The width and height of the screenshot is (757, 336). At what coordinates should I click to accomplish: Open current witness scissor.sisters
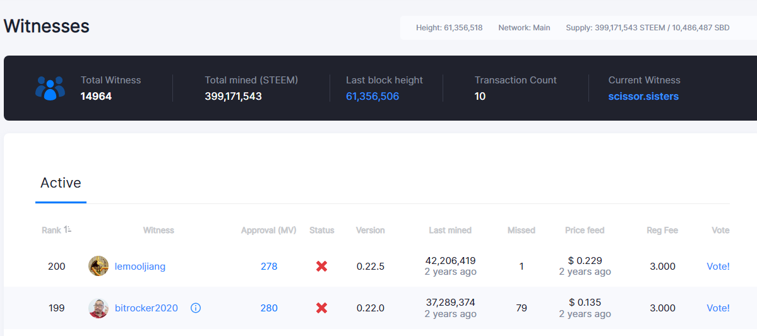[x=643, y=96]
